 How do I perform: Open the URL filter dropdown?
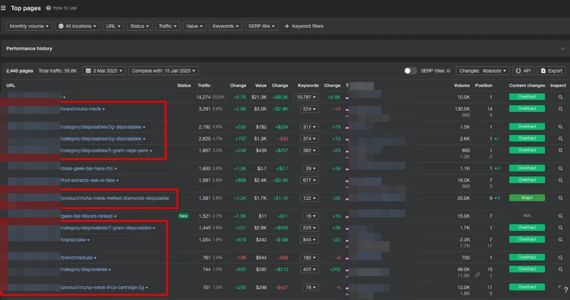[113, 26]
